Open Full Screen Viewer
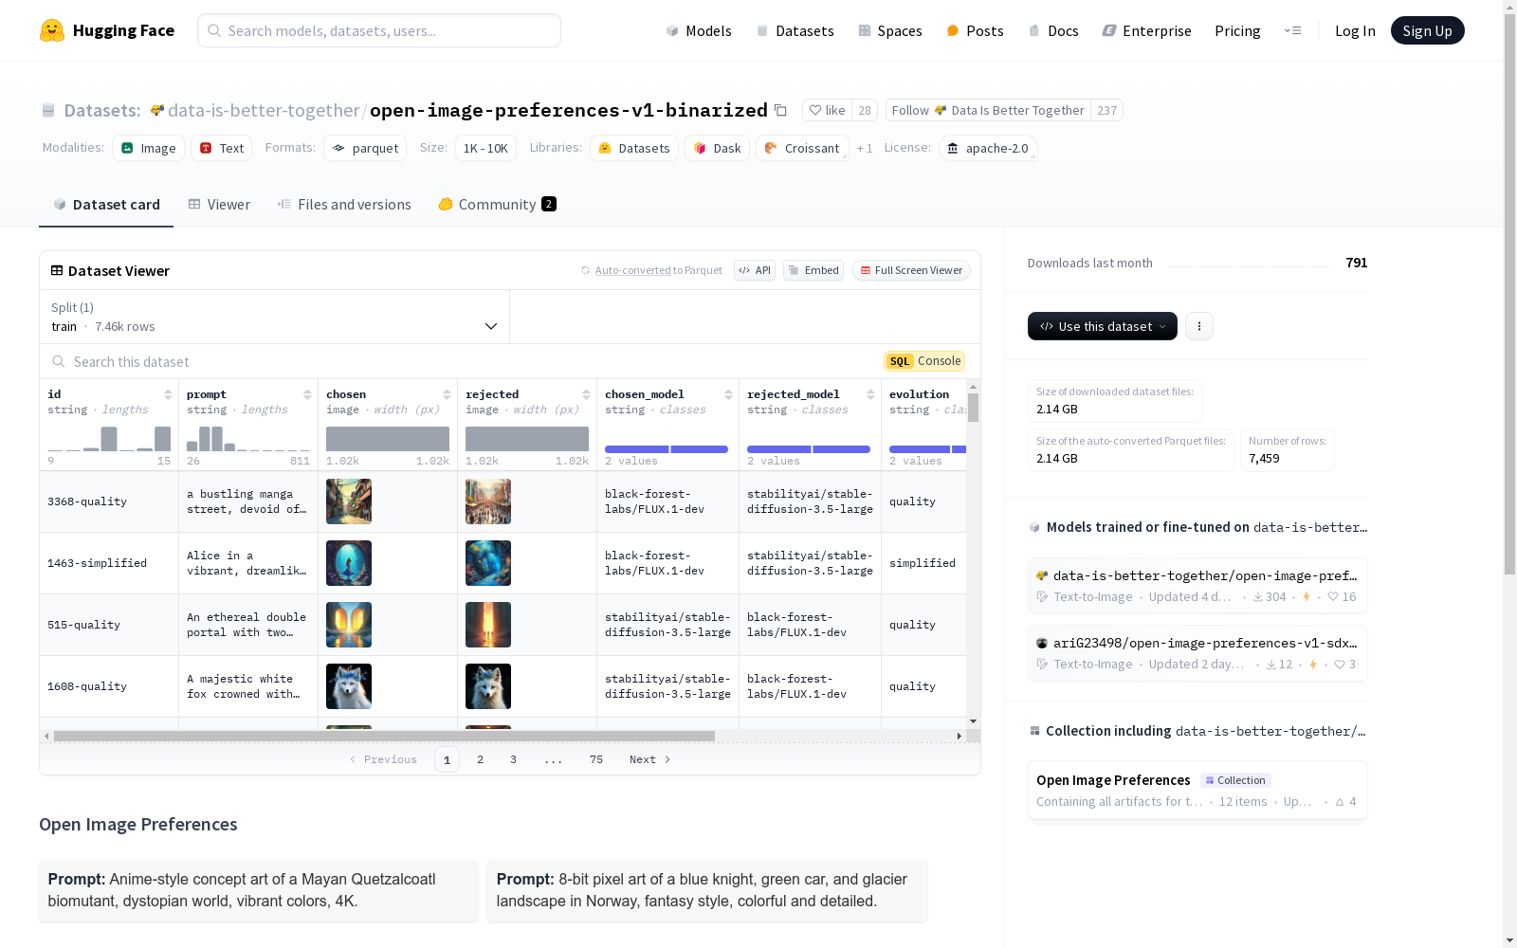 910,270
